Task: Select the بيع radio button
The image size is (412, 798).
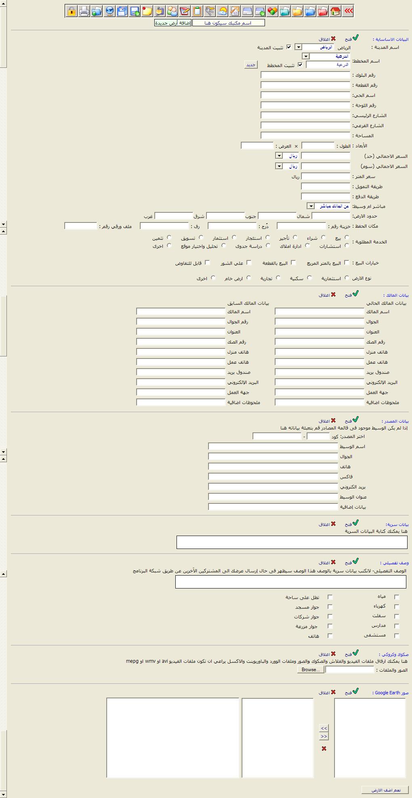Action: click(347, 237)
